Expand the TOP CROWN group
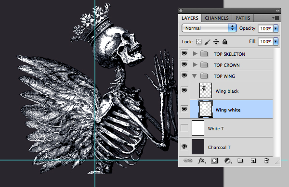The image size is (289, 187). (195, 65)
